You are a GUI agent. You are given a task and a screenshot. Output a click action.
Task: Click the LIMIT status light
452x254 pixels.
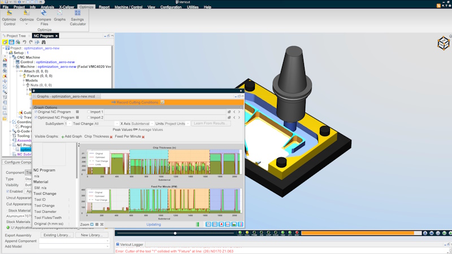pyautogui.click(x=240, y=233)
